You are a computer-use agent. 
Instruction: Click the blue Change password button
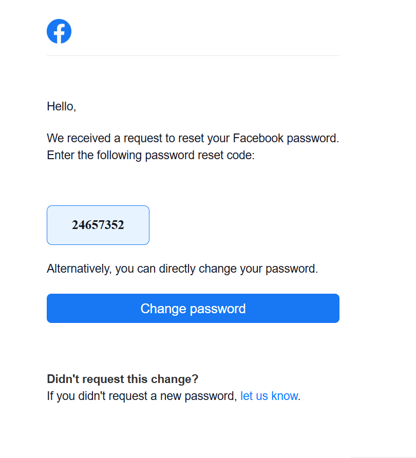pos(193,308)
